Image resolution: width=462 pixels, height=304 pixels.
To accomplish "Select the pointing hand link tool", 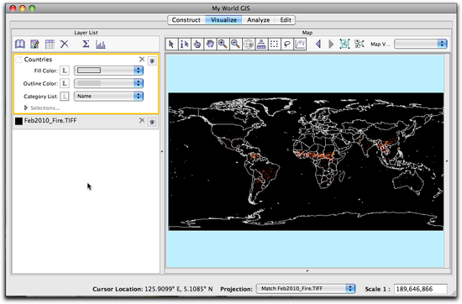I will click(x=197, y=45).
